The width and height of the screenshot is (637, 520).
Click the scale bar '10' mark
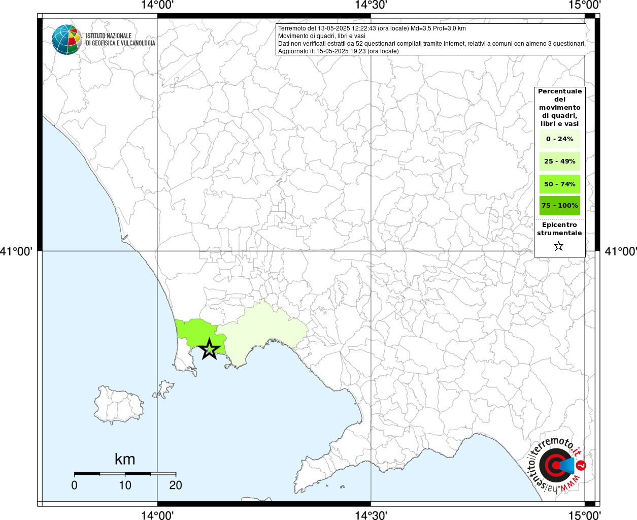point(125,485)
